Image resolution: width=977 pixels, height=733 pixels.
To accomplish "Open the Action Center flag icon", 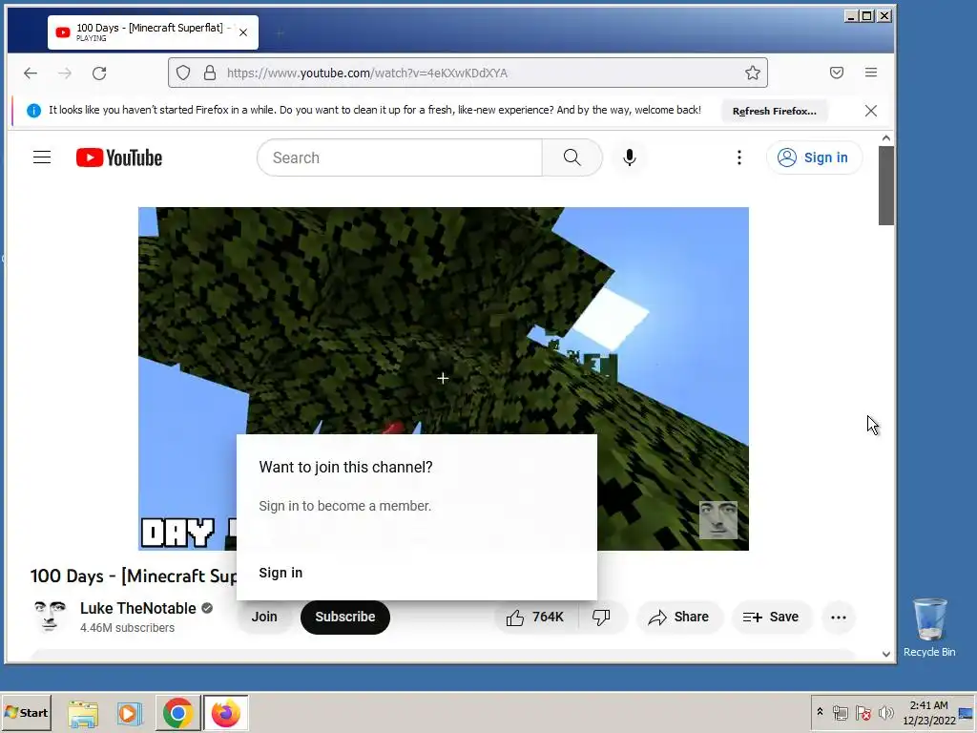I will click(x=863, y=712).
